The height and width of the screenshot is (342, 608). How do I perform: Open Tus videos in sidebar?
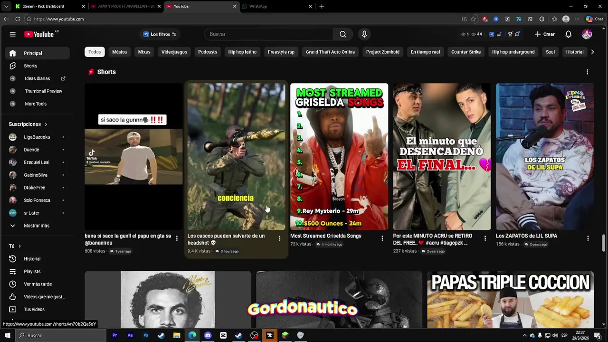[x=37, y=310]
